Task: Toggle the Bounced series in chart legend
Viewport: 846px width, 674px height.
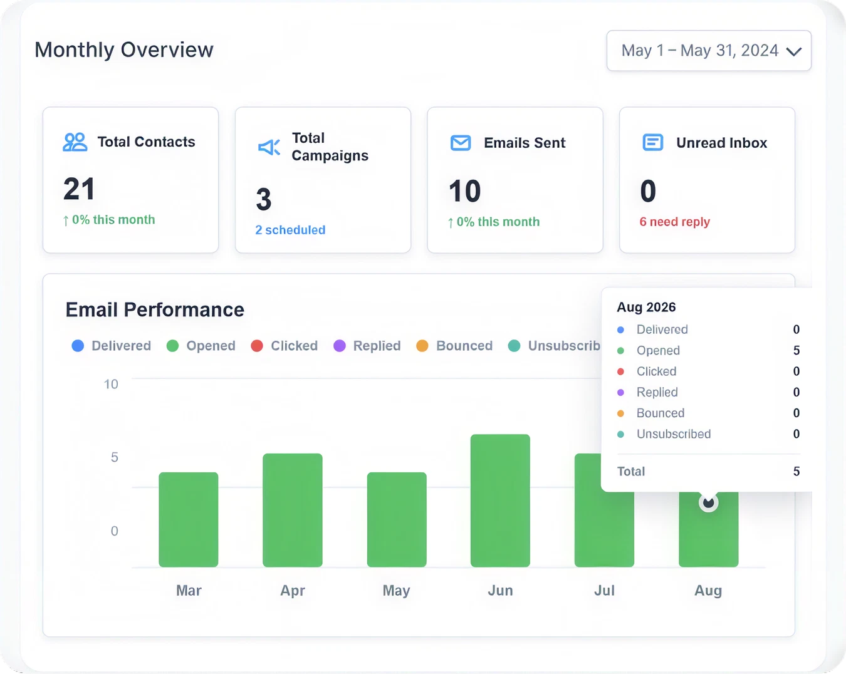Action: tap(454, 346)
